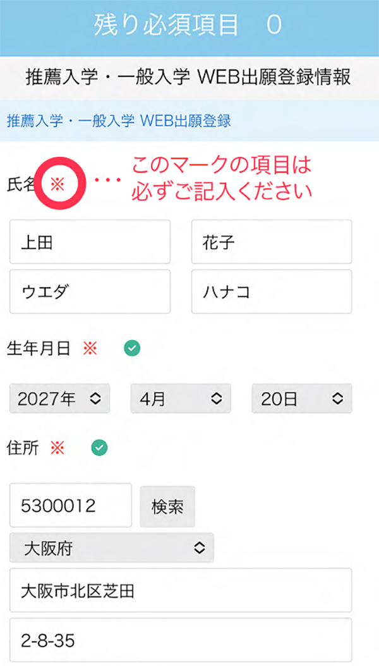Click the red ※ mark next to 氏名
The height and width of the screenshot is (666, 379).
coord(57,185)
